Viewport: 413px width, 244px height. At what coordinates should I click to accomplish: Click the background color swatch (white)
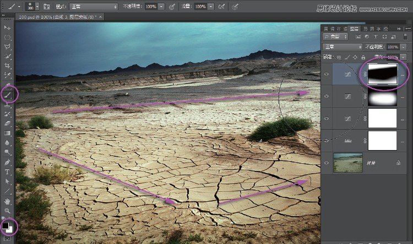pos(10,230)
